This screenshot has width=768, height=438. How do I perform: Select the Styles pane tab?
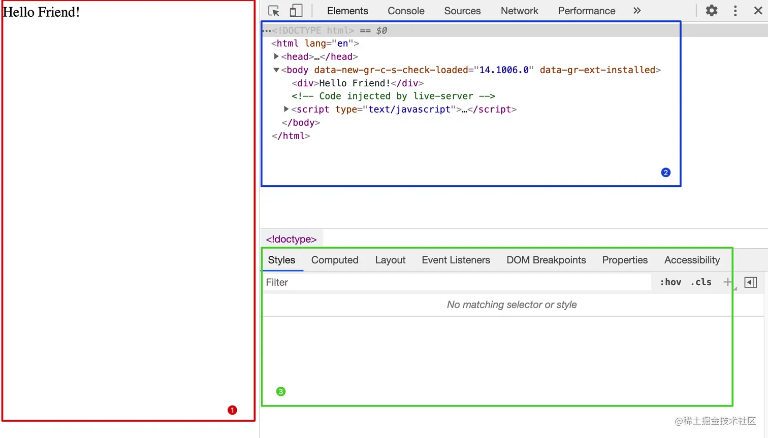coord(281,260)
